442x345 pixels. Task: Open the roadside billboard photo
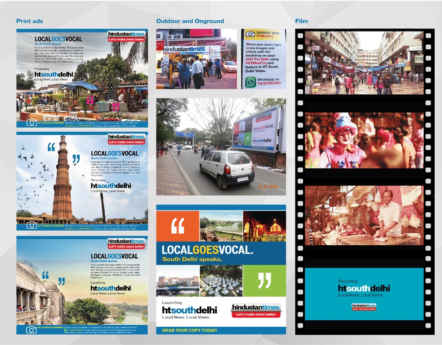pos(221,146)
